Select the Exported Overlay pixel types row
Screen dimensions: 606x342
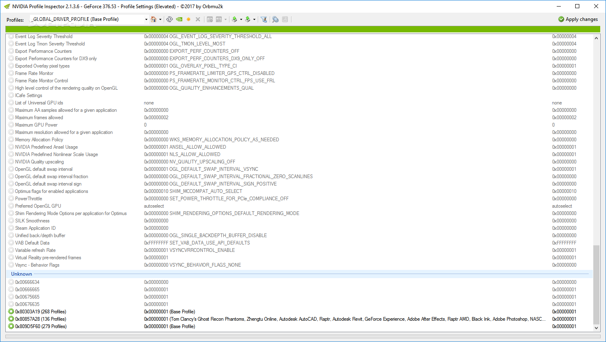pyautogui.click(x=299, y=66)
